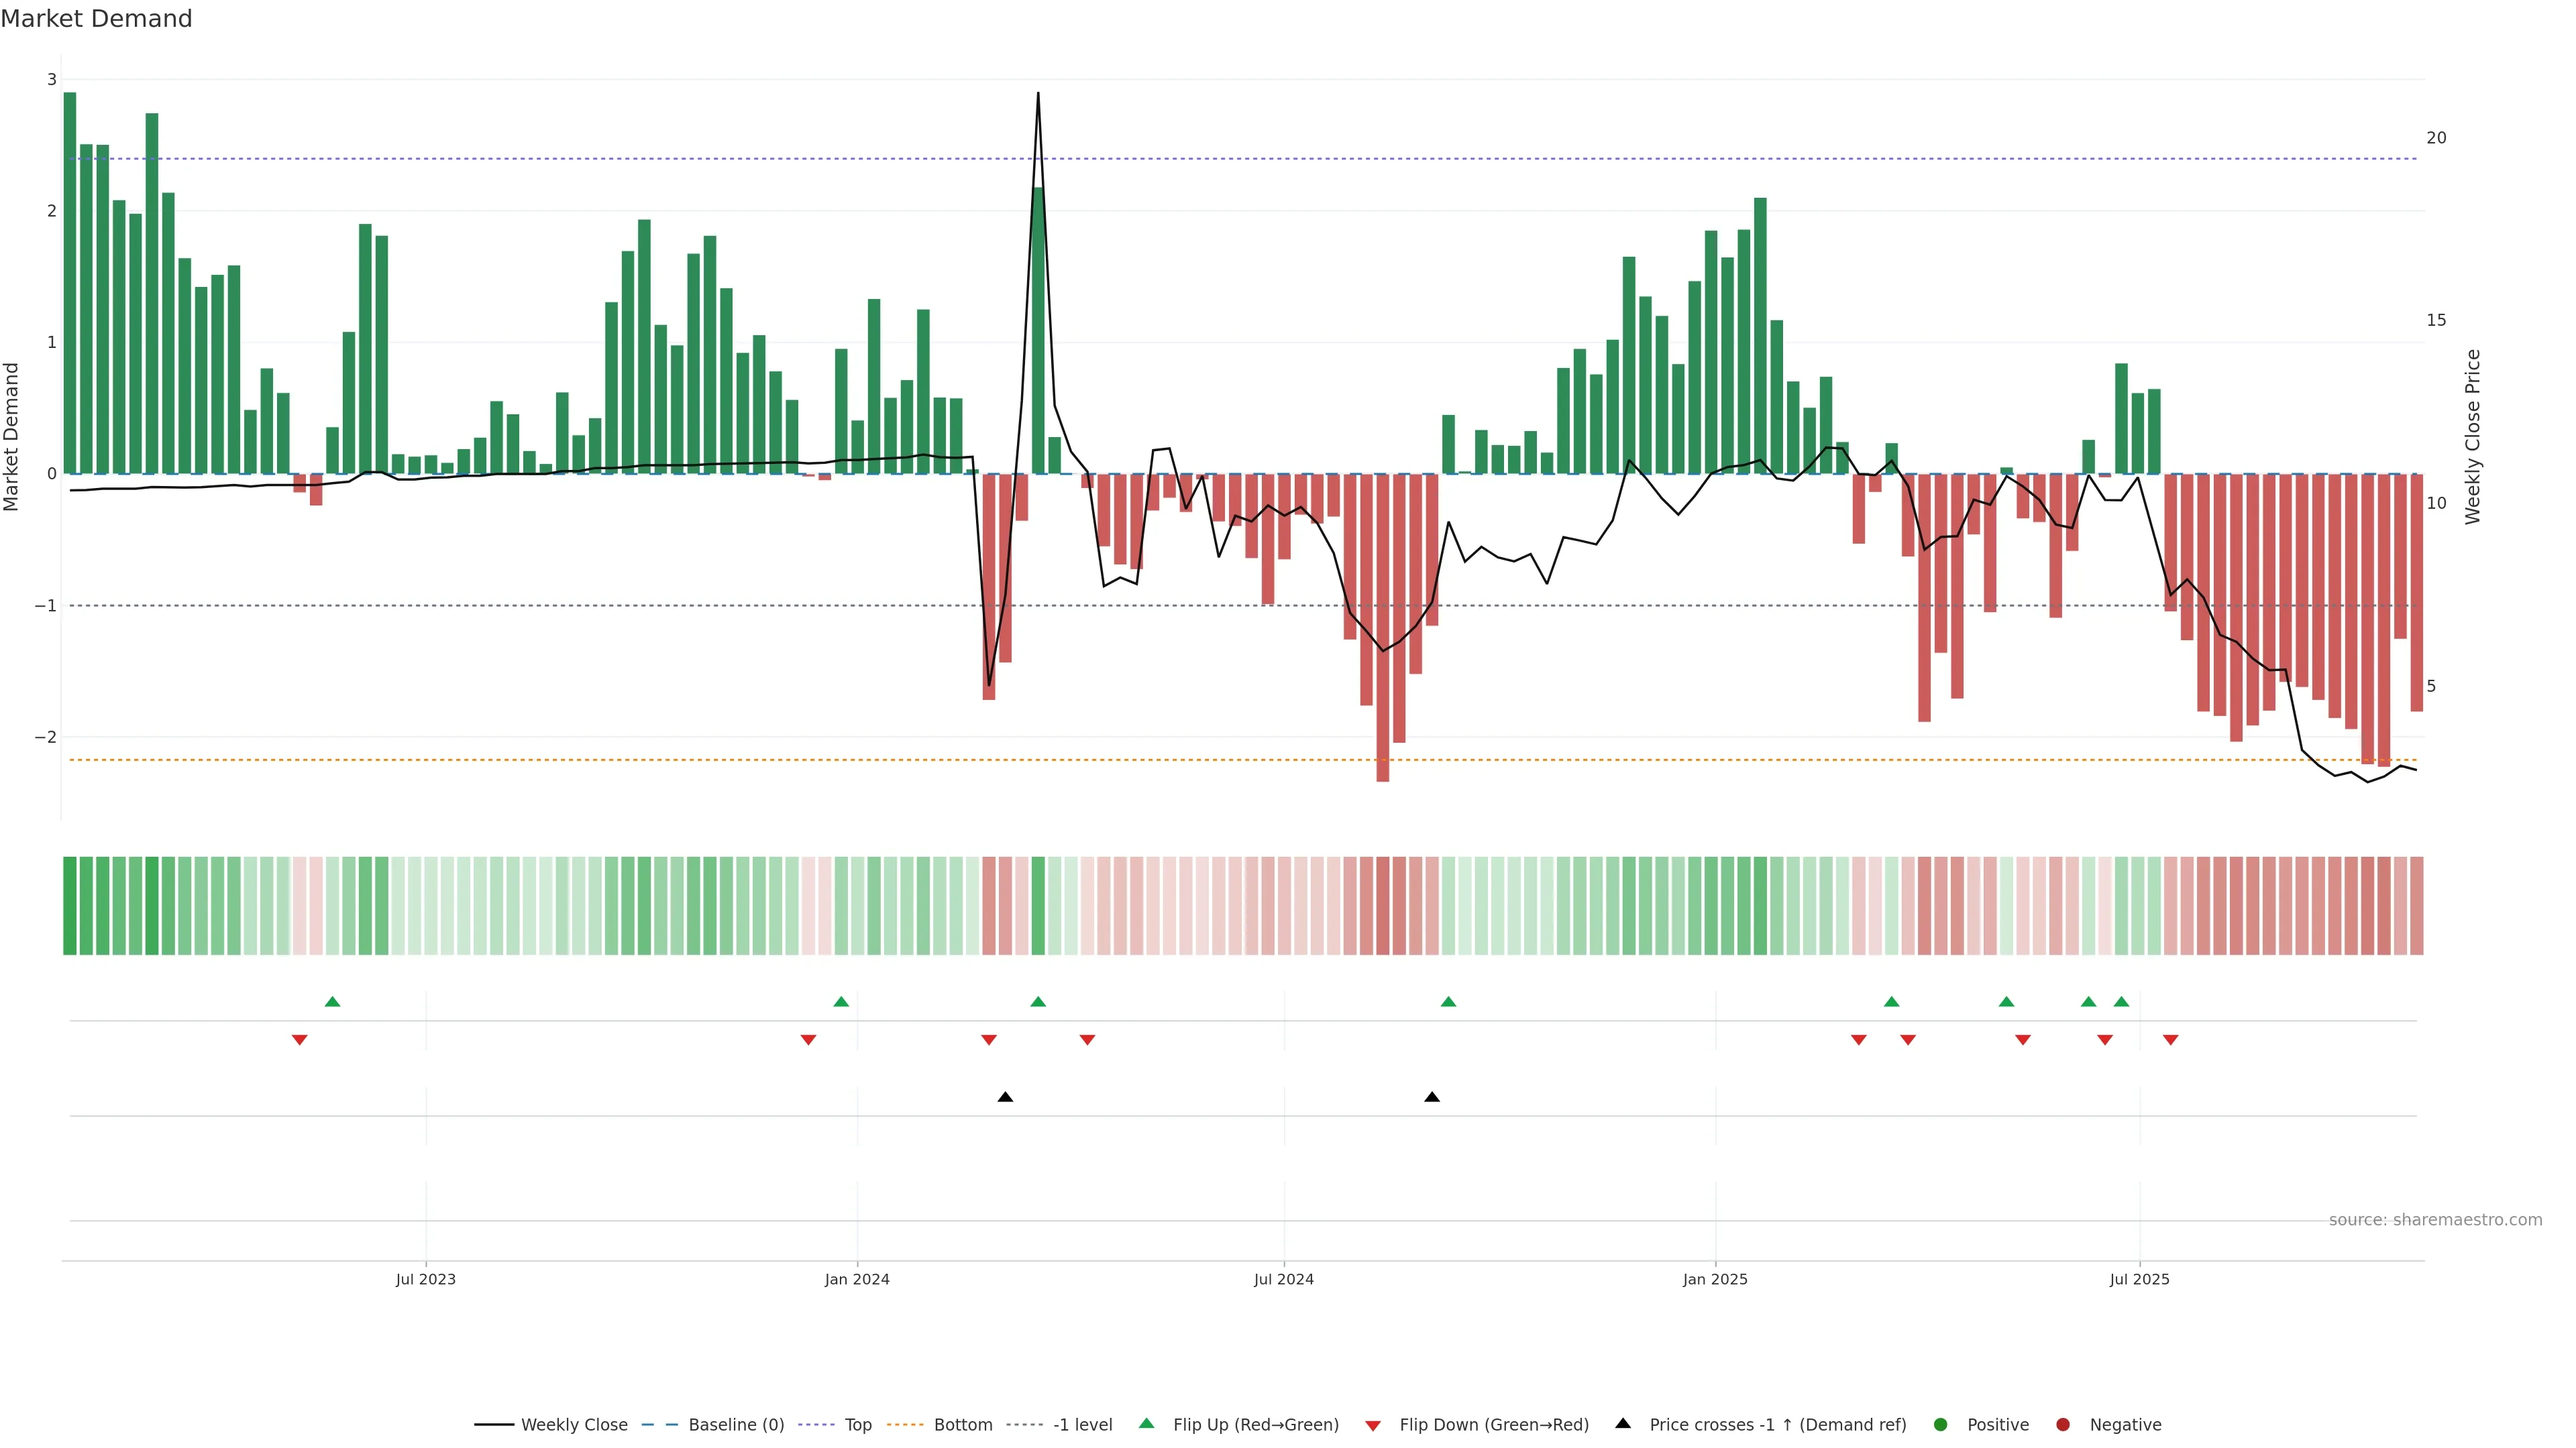The width and height of the screenshot is (2576, 1448).
Task: Click the Market Demand chart title
Action: pyautogui.click(x=96, y=19)
